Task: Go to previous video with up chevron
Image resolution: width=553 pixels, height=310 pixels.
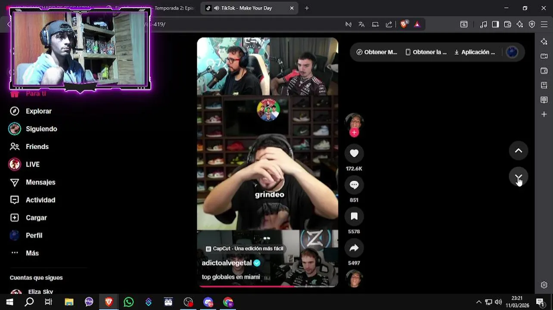Action: pos(519,151)
